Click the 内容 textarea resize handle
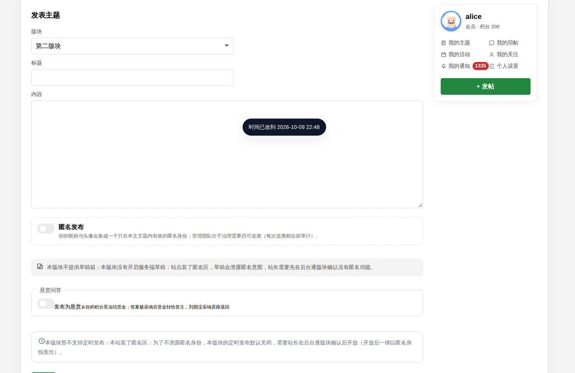 click(420, 205)
